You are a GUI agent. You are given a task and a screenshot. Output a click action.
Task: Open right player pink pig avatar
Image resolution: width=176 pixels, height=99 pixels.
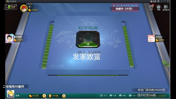(151, 38)
